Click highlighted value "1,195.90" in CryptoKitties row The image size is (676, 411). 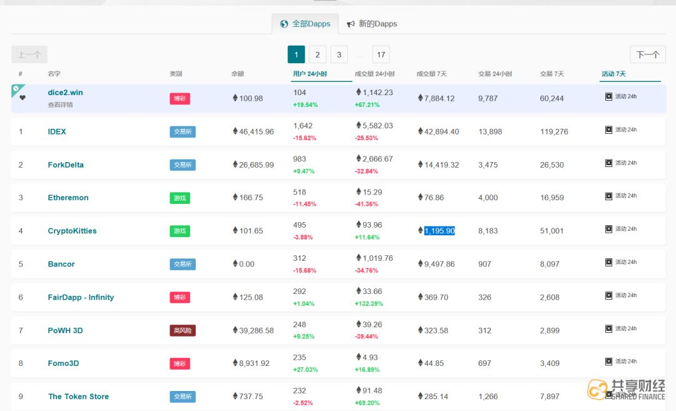click(439, 231)
